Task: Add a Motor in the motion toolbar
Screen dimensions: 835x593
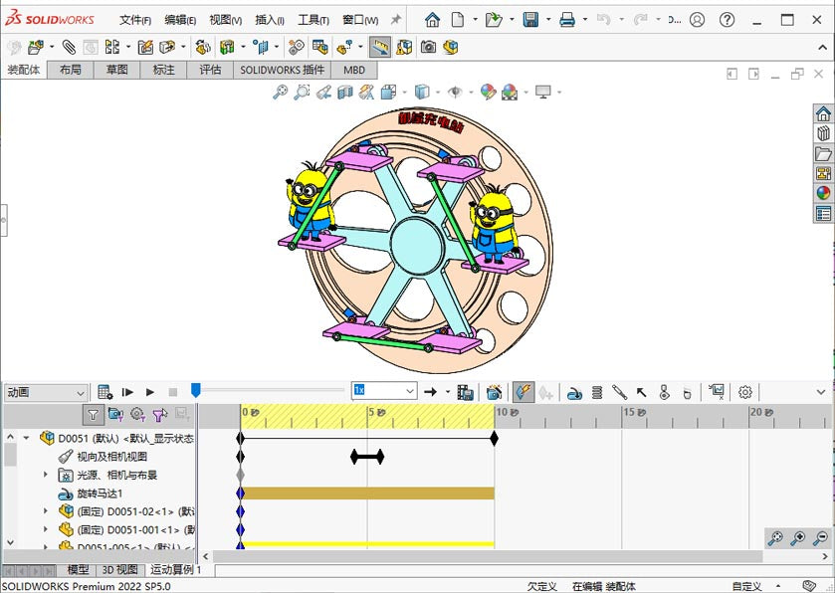Action: (574, 392)
